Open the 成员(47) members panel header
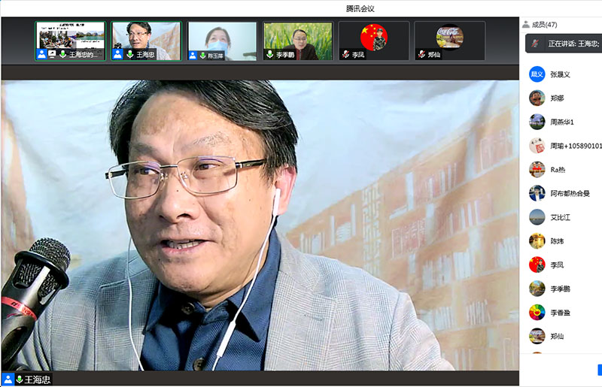This screenshot has height=387, width=602. click(544, 25)
